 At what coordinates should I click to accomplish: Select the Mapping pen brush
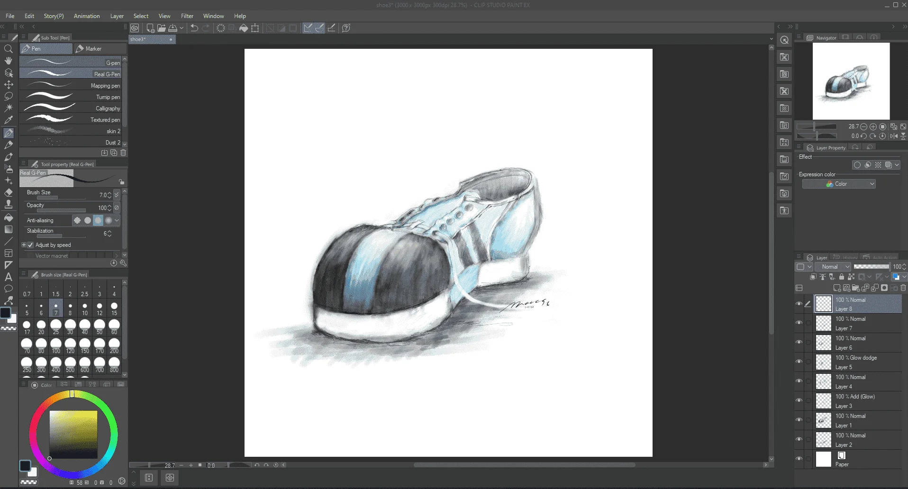(x=70, y=86)
